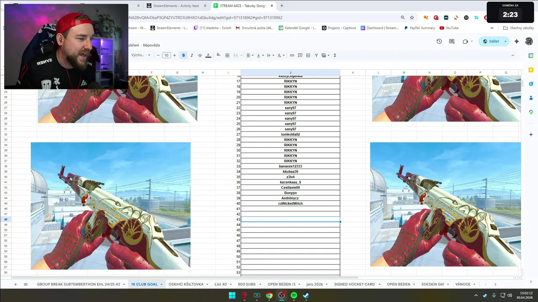Bookmark this page star icon

click(412, 18)
